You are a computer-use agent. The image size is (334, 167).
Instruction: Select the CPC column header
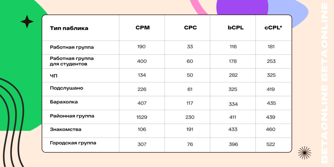tap(190, 28)
